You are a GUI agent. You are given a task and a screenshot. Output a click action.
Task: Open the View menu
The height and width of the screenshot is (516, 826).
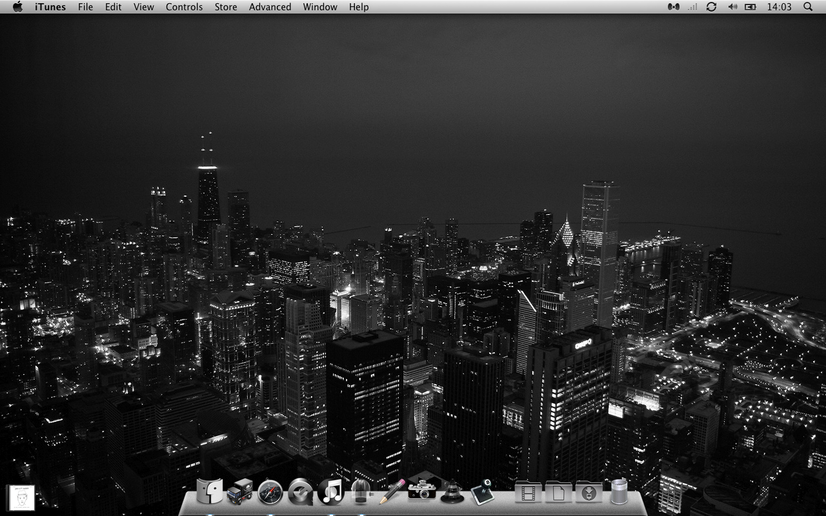(x=144, y=7)
